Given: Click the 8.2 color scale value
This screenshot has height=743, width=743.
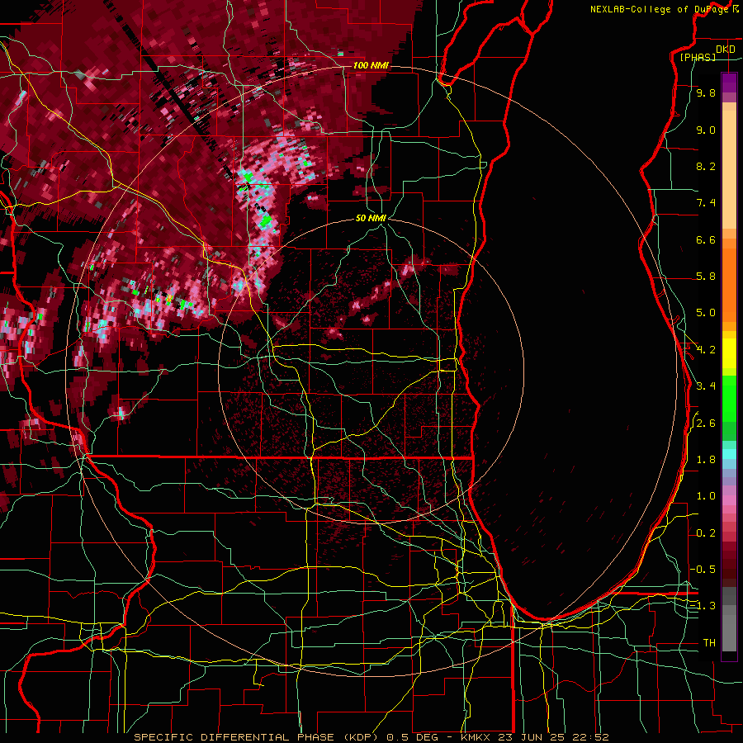Looking at the screenshot, I should pyautogui.click(x=706, y=166).
